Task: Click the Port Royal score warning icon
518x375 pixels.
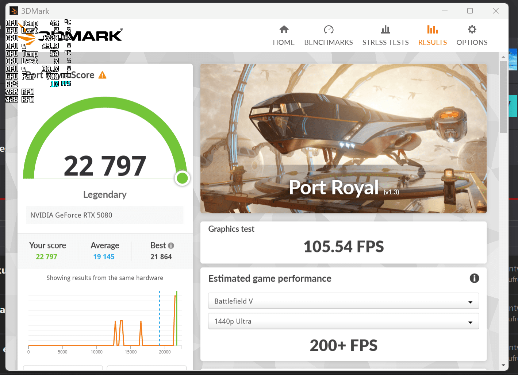Action: (x=103, y=75)
